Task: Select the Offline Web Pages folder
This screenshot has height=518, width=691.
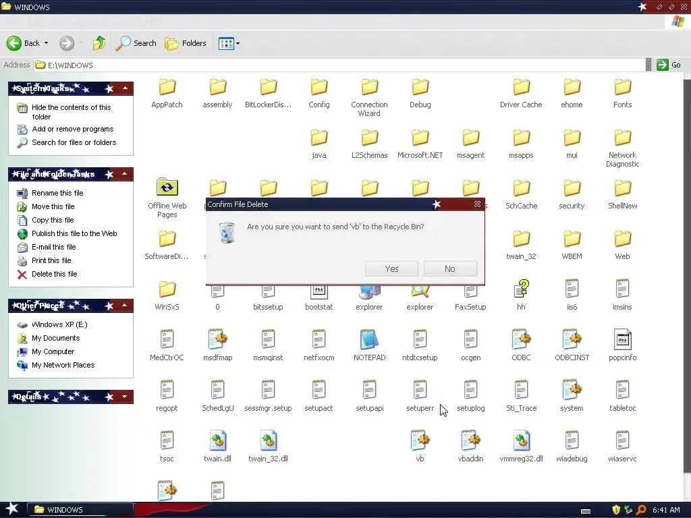Action: click(x=167, y=198)
